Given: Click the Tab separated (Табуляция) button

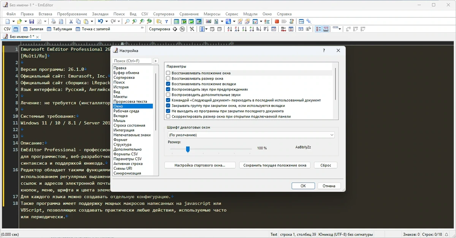Looking at the screenshot, I should [x=59, y=29].
